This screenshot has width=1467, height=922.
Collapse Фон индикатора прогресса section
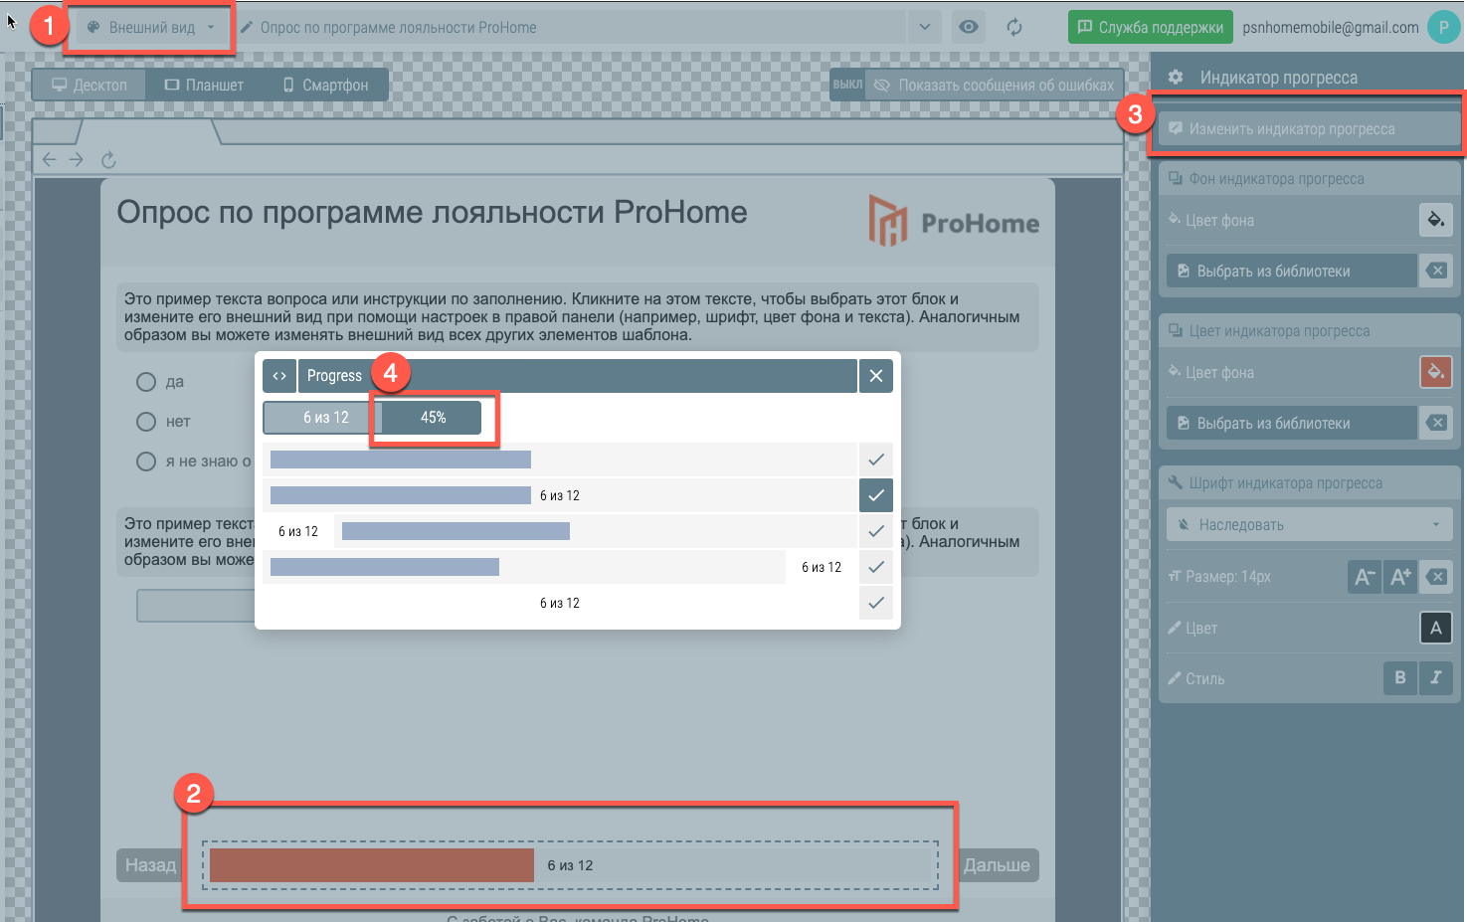click(x=1309, y=179)
